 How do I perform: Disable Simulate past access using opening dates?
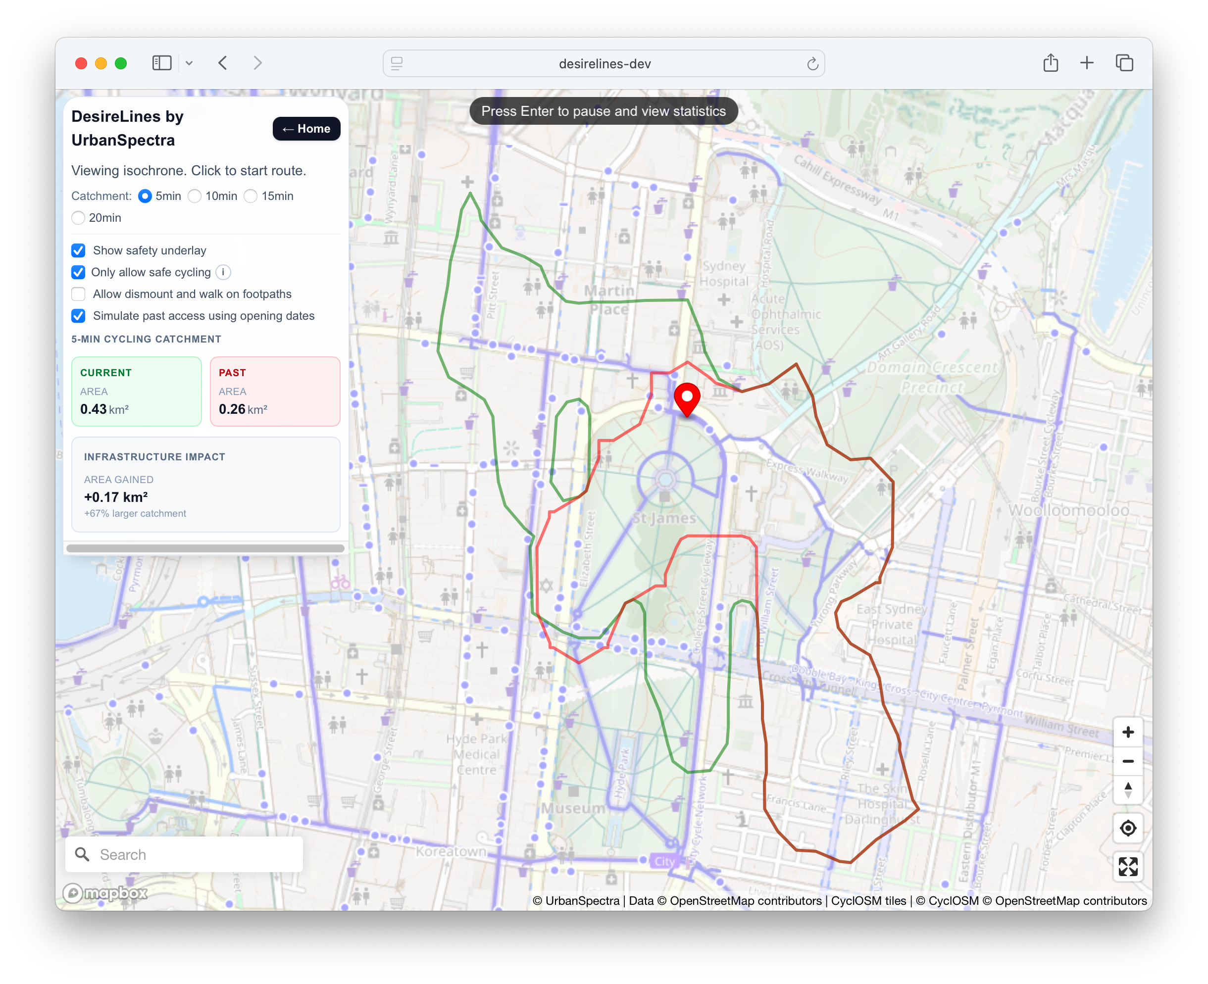(x=78, y=316)
